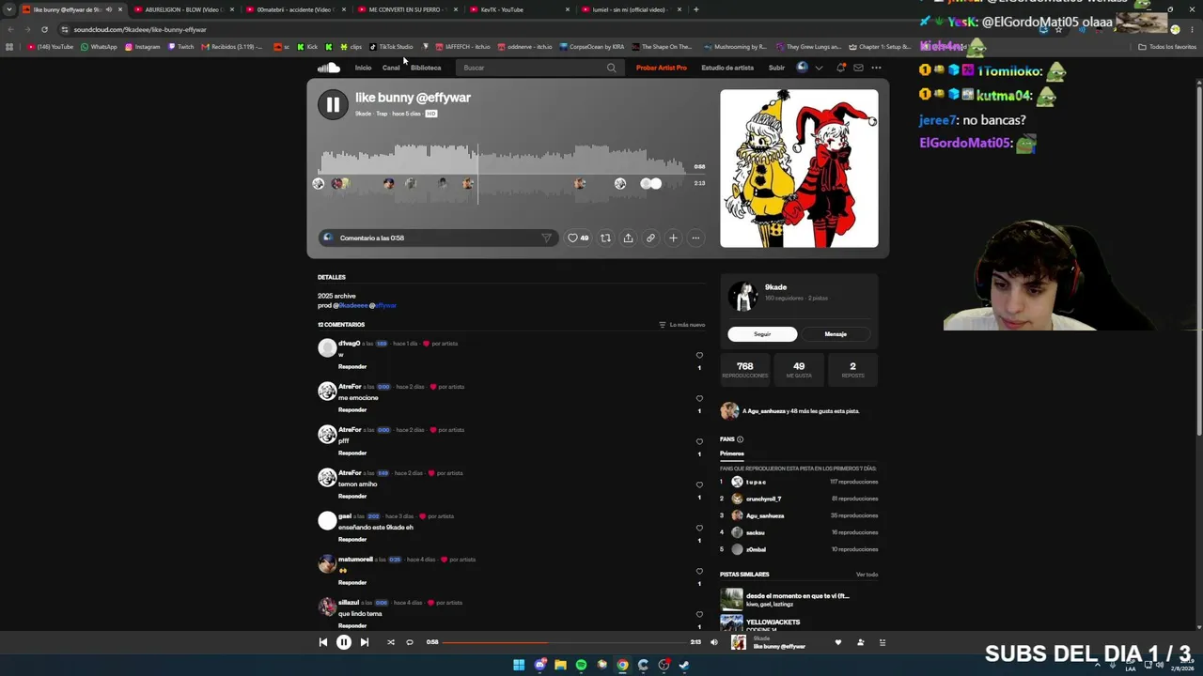Skip to previous track in player bar
This screenshot has width=1203, height=676.
pyautogui.click(x=323, y=642)
